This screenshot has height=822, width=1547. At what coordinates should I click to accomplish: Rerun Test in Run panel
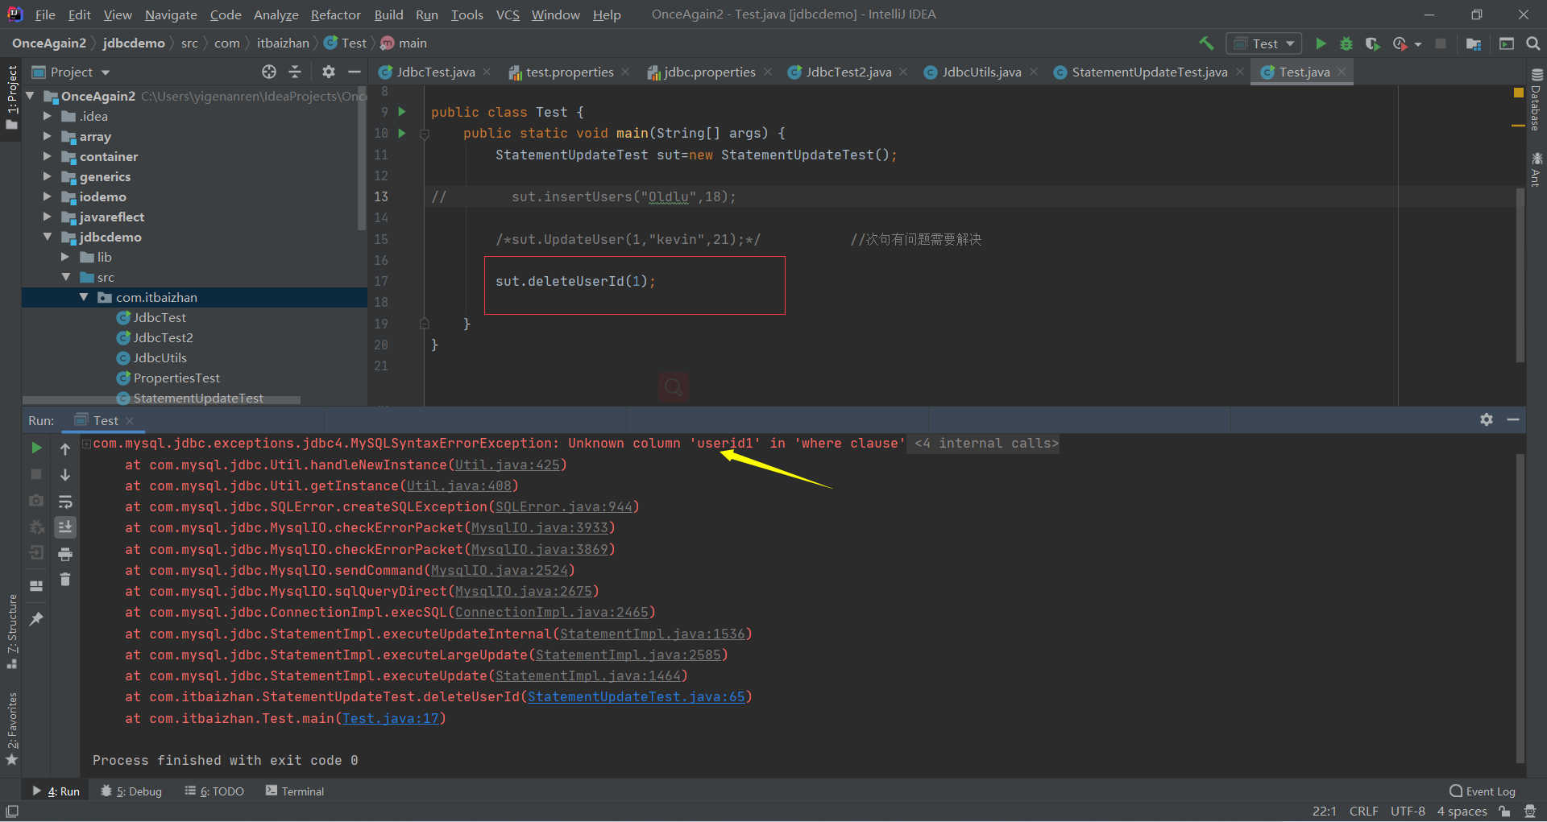(x=36, y=448)
